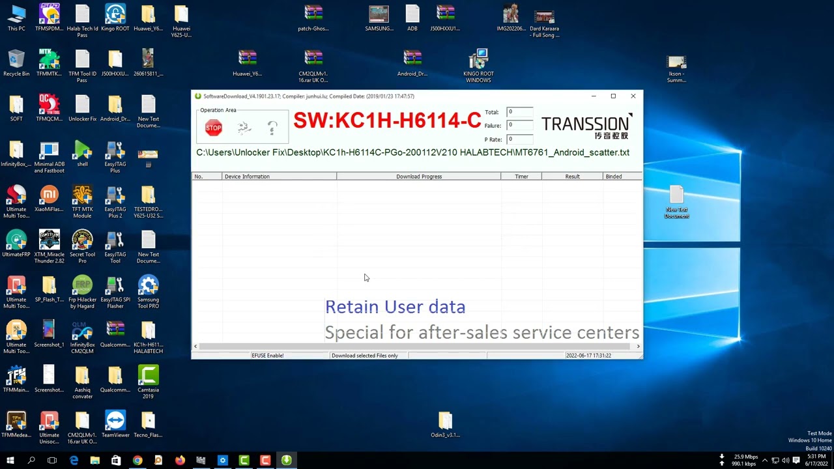
Task: Open This PC desktop icon
Action: click(16, 18)
